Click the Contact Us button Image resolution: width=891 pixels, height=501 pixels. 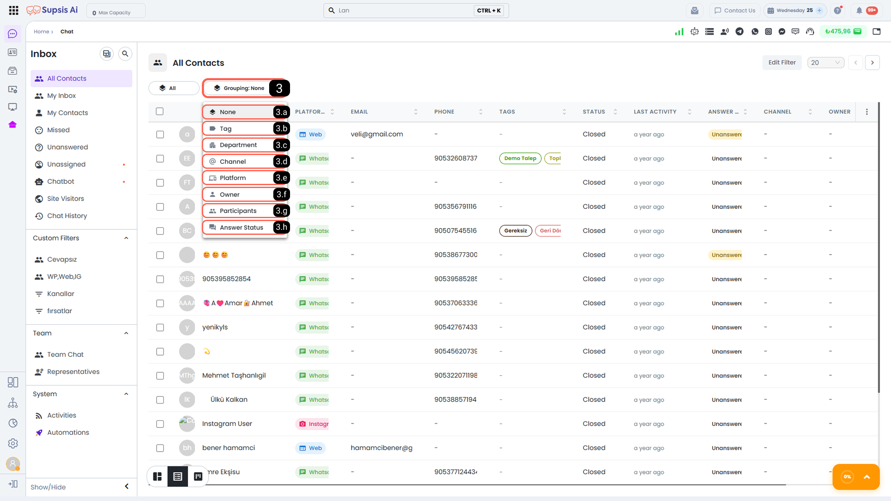tap(735, 10)
